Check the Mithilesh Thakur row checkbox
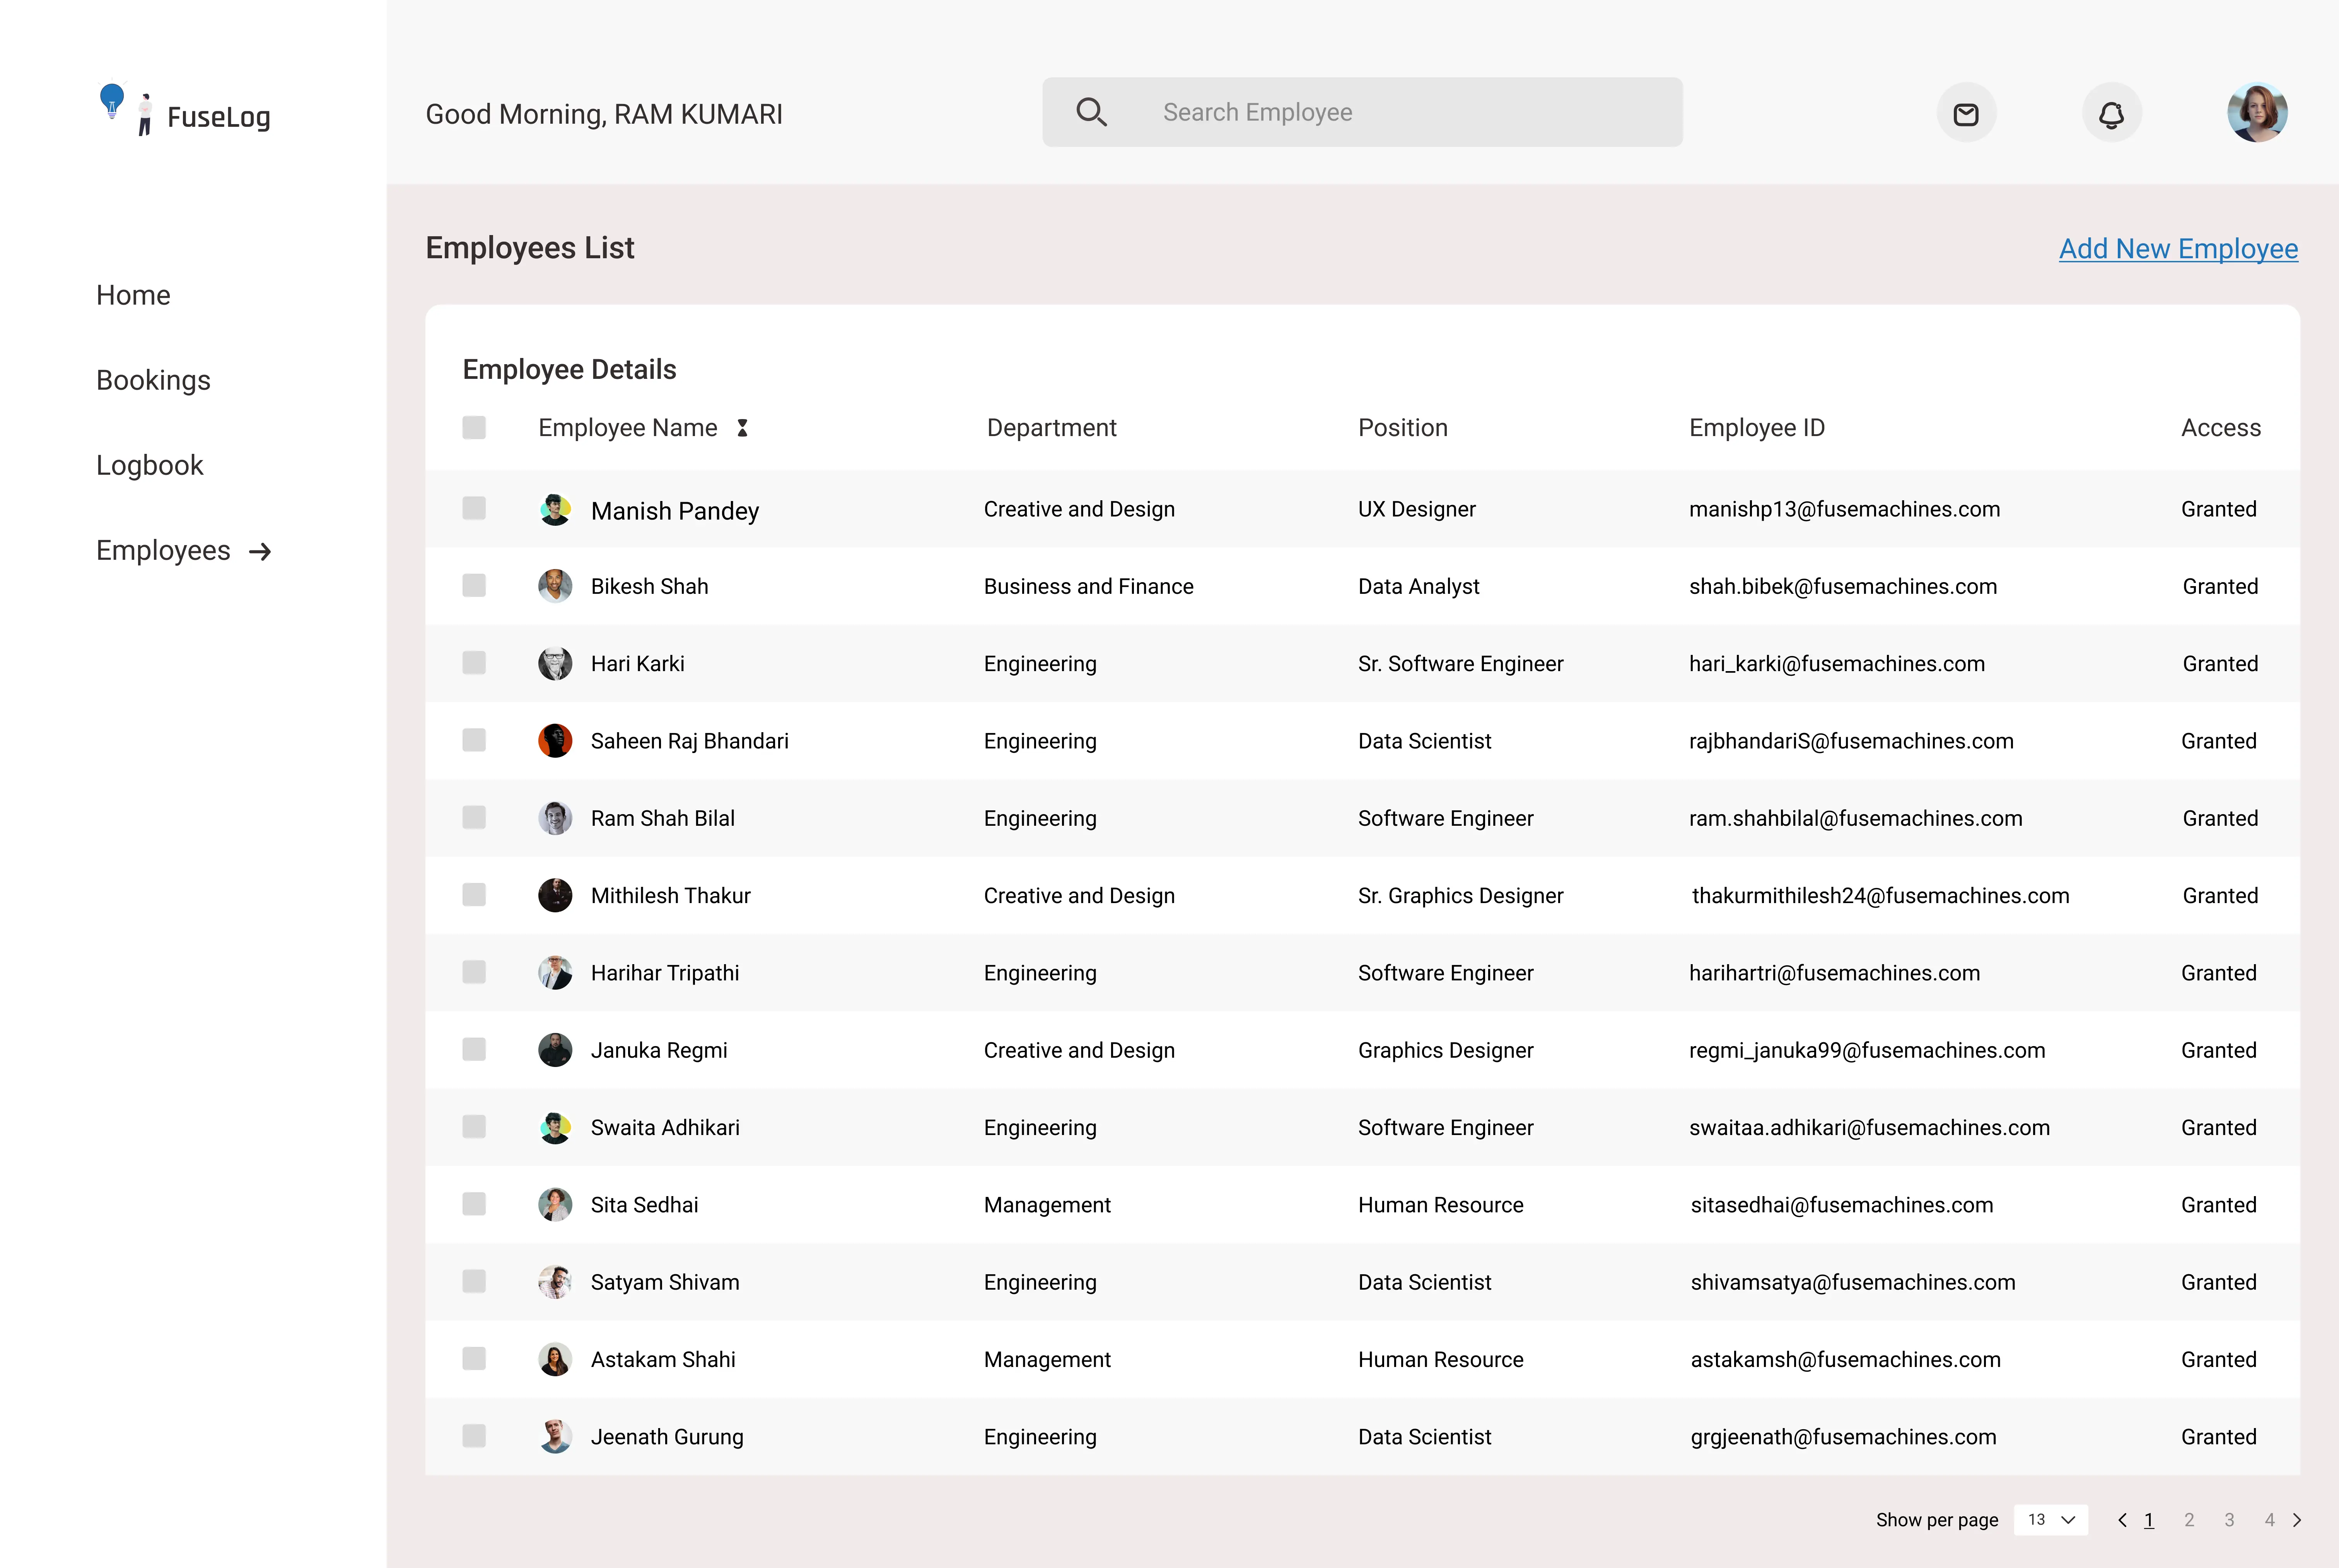The image size is (2339, 1568). point(474,894)
